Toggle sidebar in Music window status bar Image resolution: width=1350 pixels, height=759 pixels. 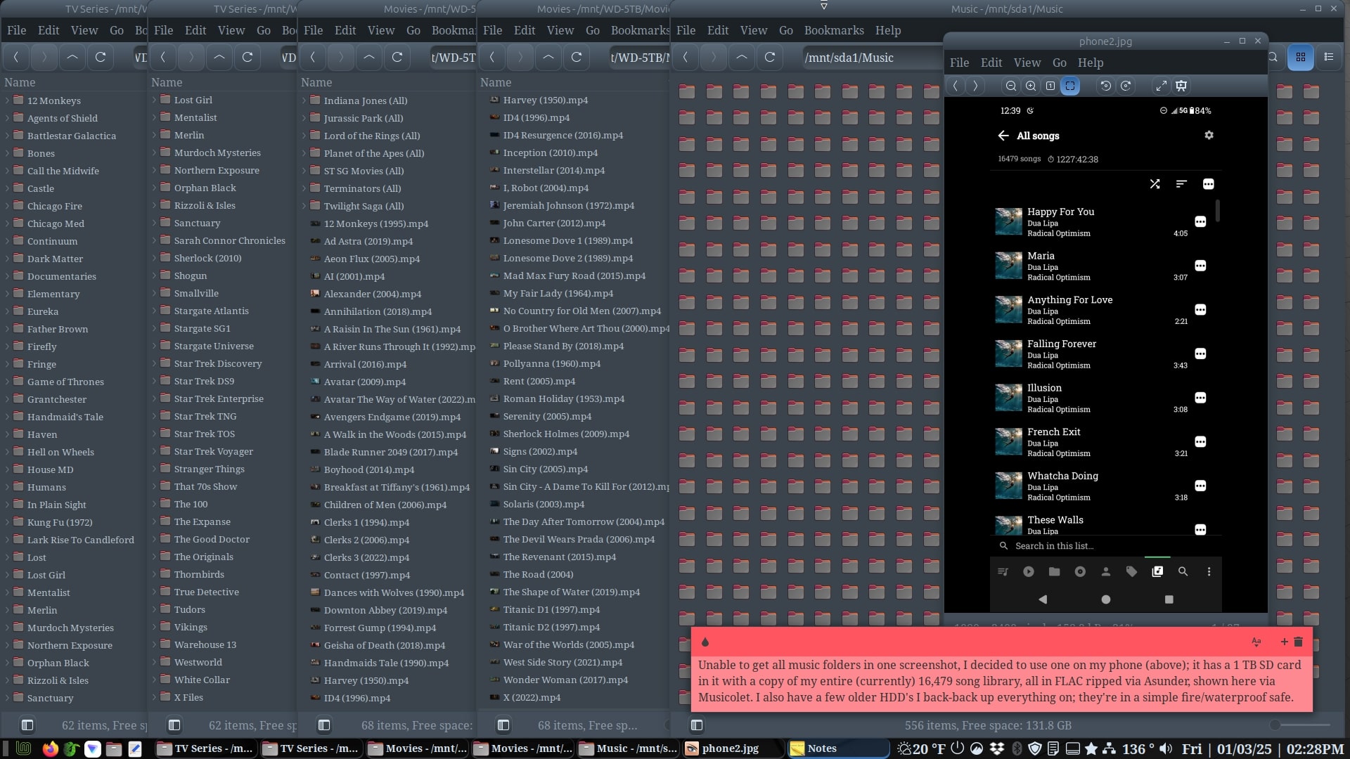(x=696, y=725)
